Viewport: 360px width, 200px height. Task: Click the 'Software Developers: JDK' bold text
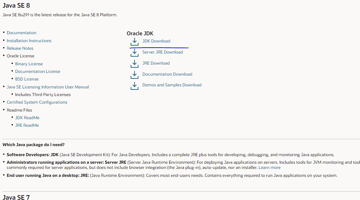tap(33, 155)
